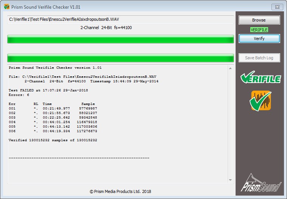The height and width of the screenshot is (199, 287).
Task: Click the lower green progress bar
Action: point(121,58)
